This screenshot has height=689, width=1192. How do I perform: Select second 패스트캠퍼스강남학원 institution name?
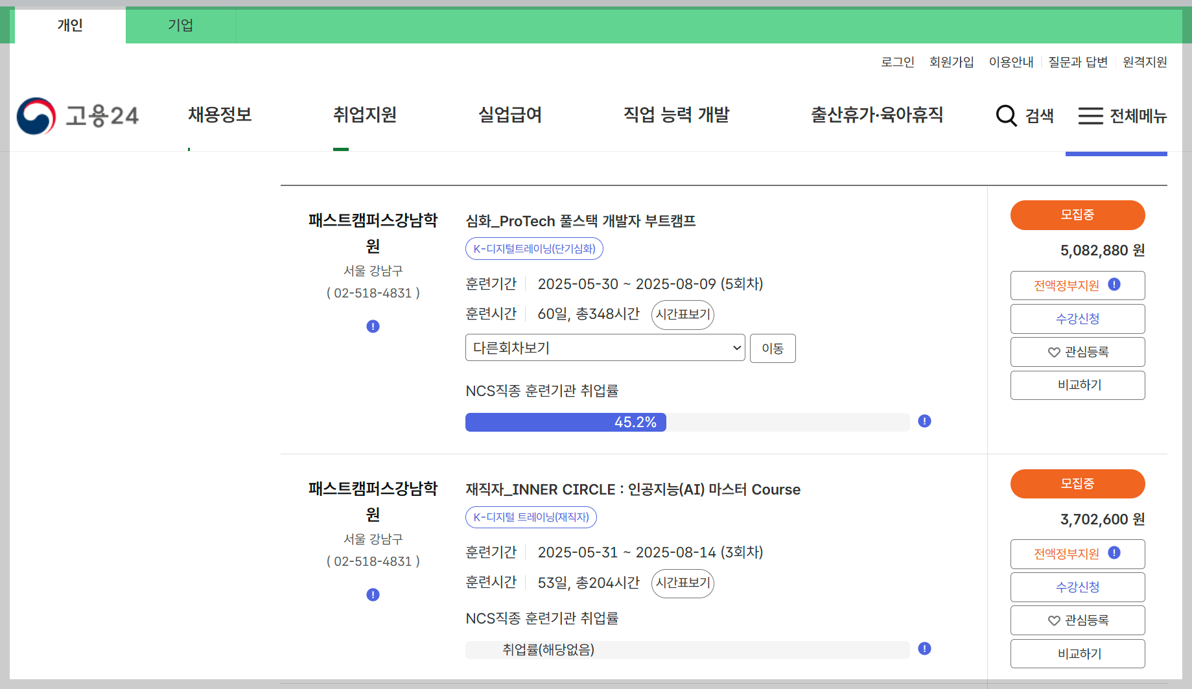373,502
